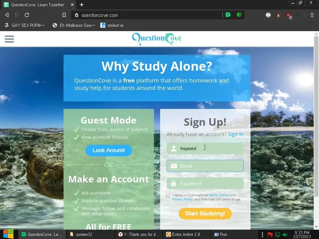Open the green shield protection icon

[x=239, y=15]
